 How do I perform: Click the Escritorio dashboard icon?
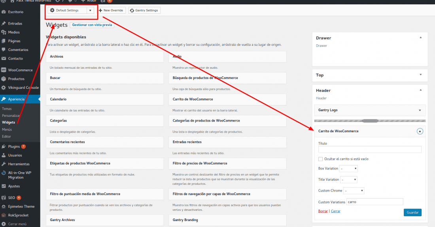click(4, 12)
